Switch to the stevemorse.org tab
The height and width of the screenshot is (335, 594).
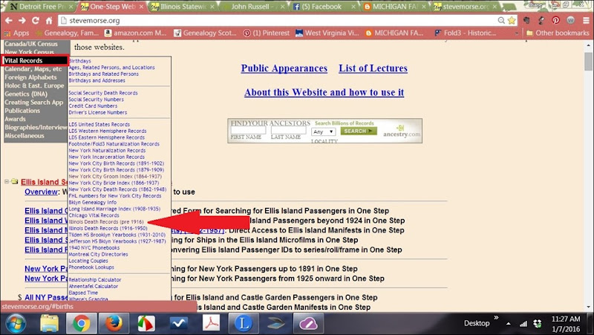(466, 7)
